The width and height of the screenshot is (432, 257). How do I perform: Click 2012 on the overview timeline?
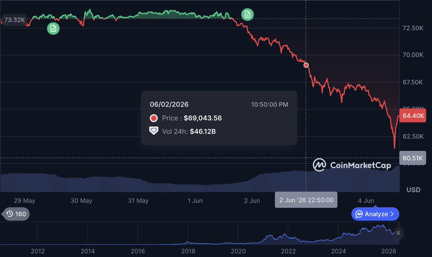pyautogui.click(x=38, y=251)
